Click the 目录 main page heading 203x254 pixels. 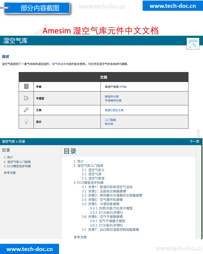pos(70,151)
